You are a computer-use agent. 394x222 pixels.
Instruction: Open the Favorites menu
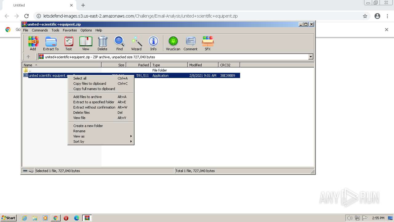click(70, 30)
